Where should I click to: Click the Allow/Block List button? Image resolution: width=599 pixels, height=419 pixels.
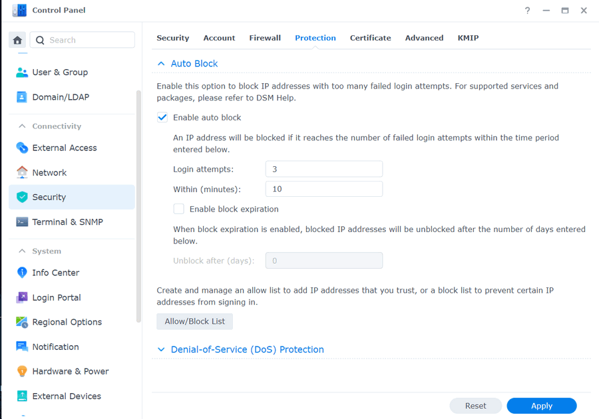pyautogui.click(x=194, y=321)
